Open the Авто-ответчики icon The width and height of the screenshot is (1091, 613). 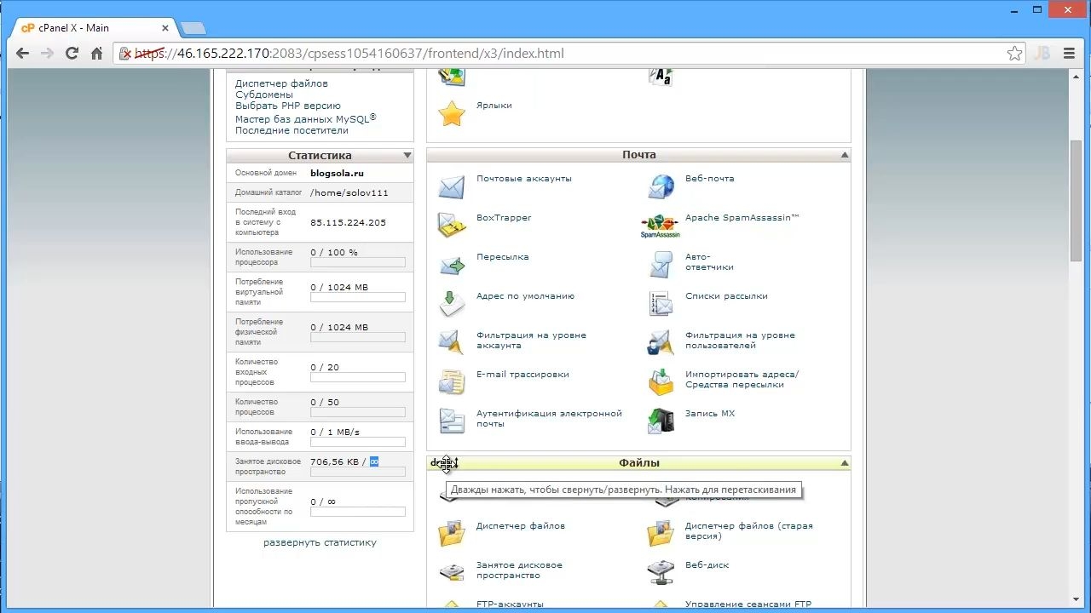pyautogui.click(x=661, y=264)
